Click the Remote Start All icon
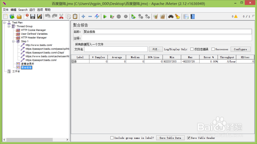This screenshot has width=257, height=144. pyautogui.click(x=134, y=16)
